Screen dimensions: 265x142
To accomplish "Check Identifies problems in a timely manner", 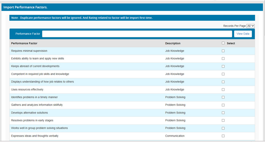I will click(x=223, y=97).
